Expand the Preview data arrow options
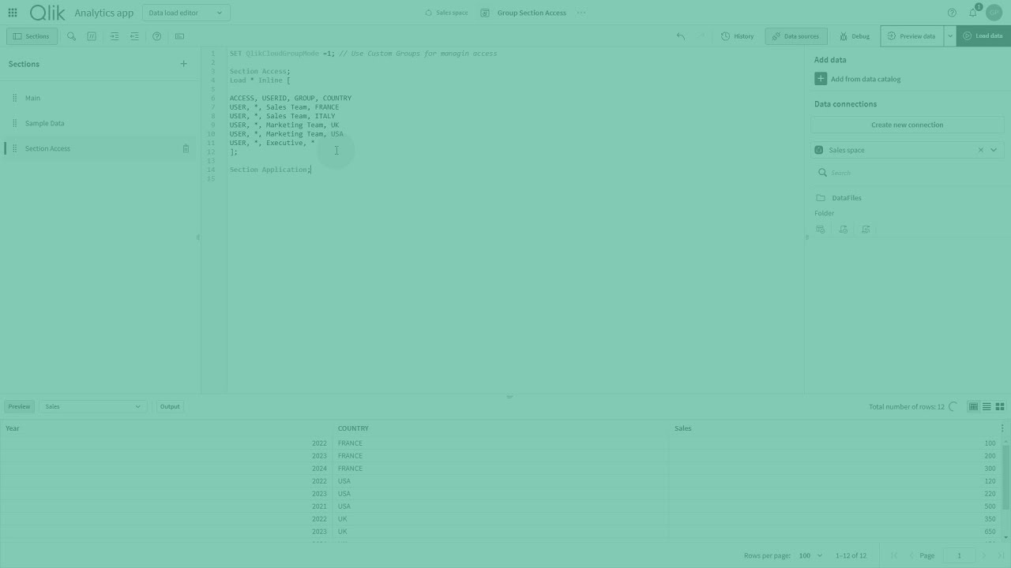The image size is (1011, 568). [x=949, y=36]
